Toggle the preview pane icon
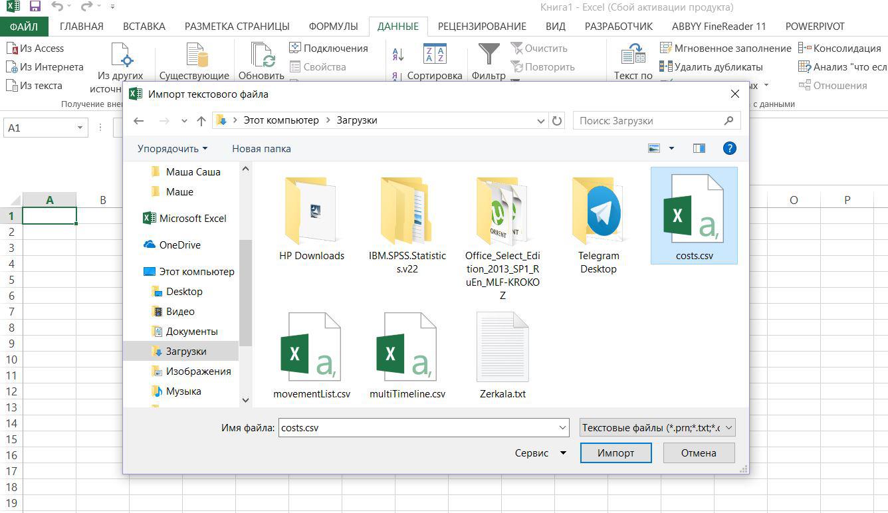 point(699,148)
